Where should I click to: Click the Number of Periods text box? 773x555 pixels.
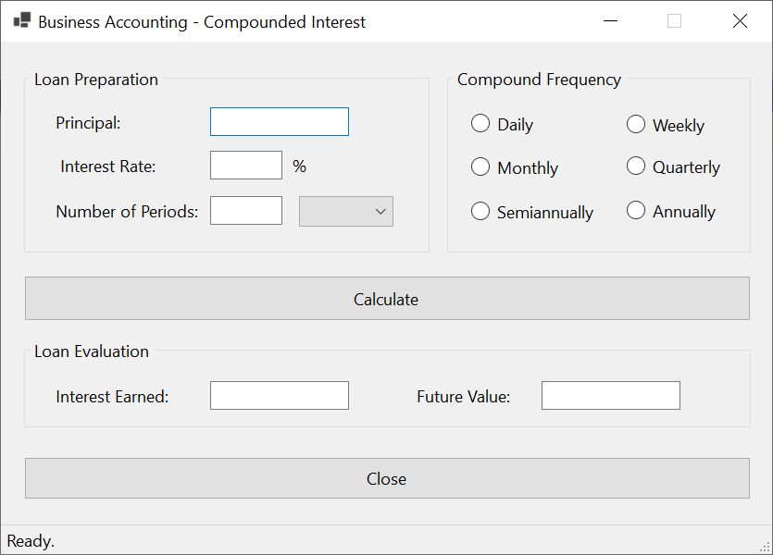click(x=246, y=210)
